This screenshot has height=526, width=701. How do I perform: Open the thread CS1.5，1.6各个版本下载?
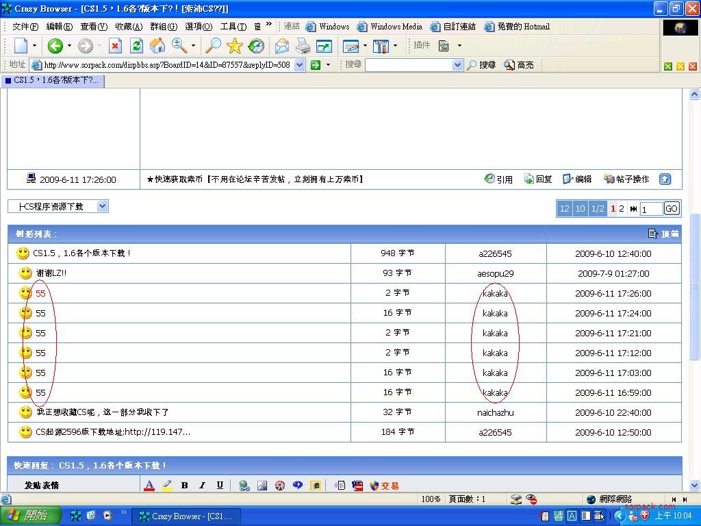(82, 253)
